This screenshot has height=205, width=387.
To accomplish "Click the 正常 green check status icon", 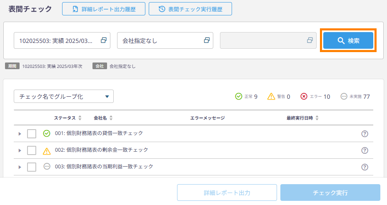I will [x=239, y=96].
